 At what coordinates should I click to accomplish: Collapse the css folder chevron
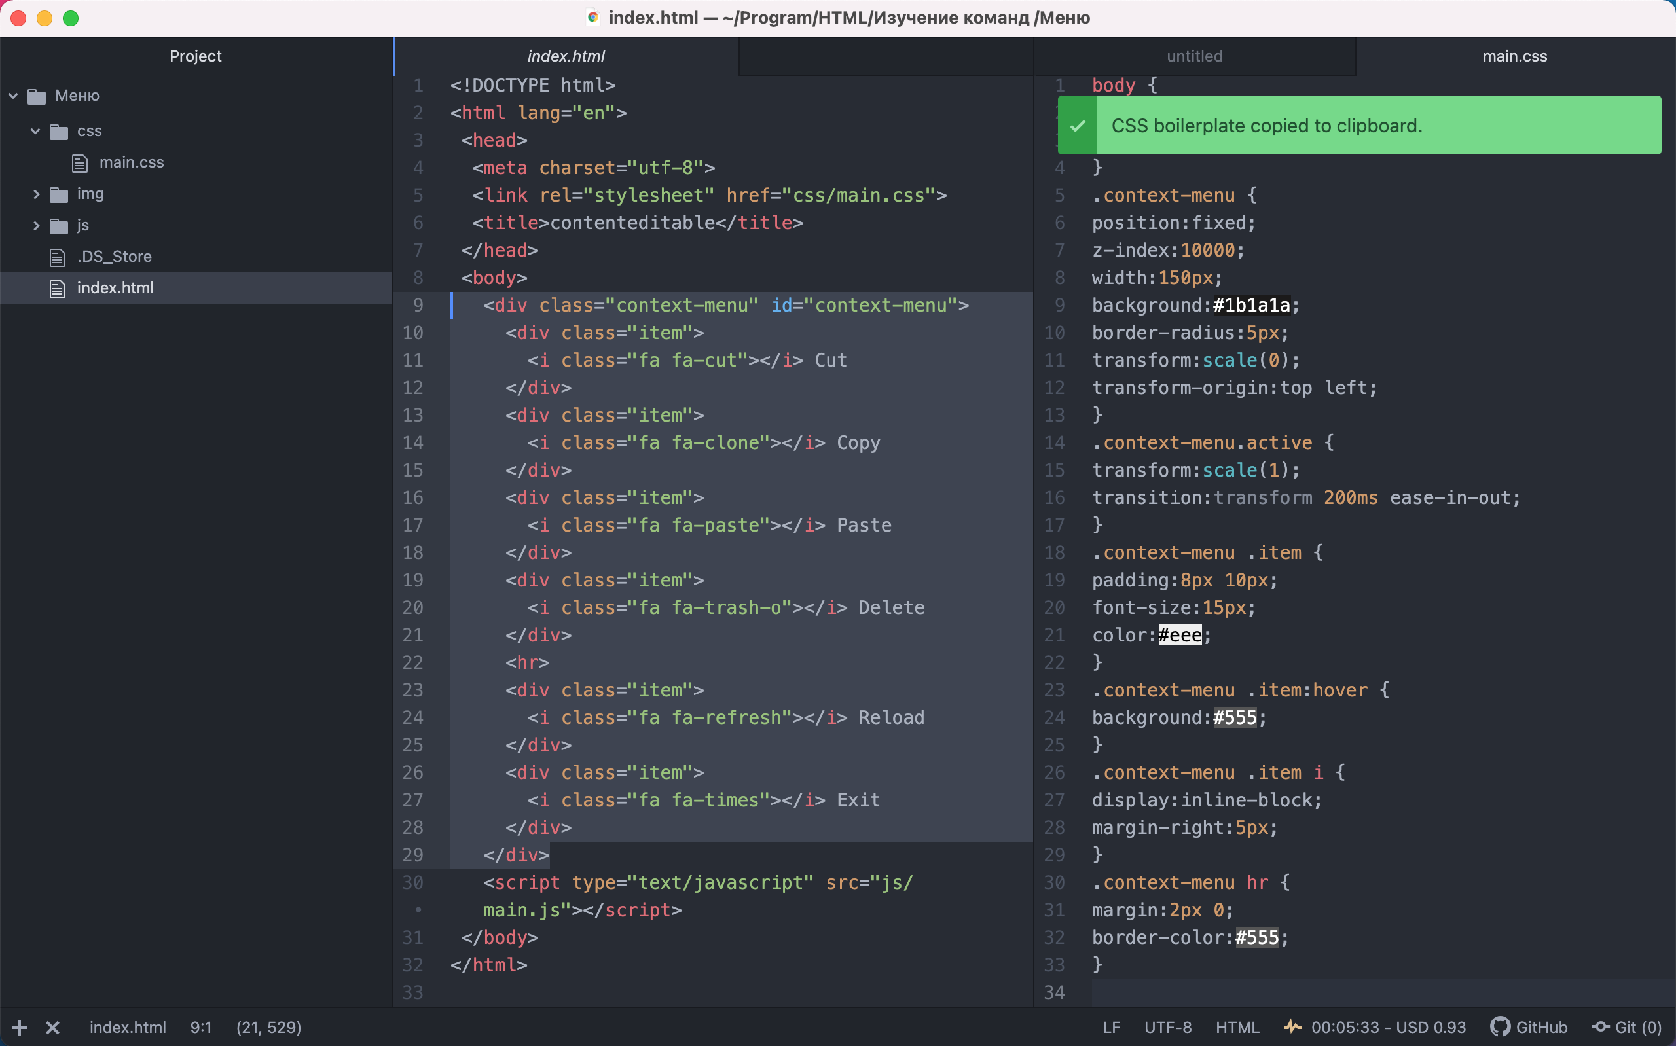[x=35, y=131]
